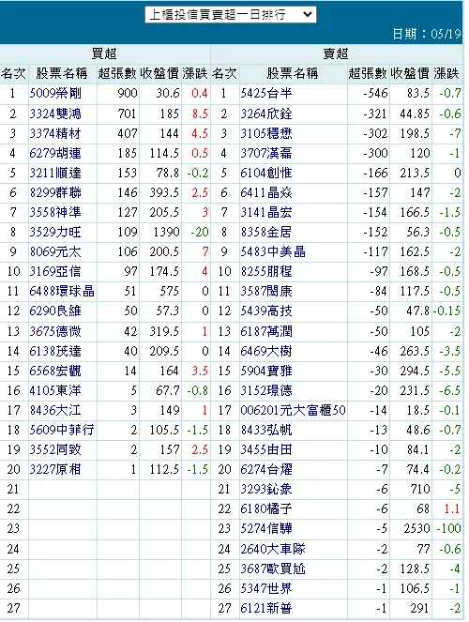Open stock link 5009榮剛
The image size is (469, 622).
(55, 94)
